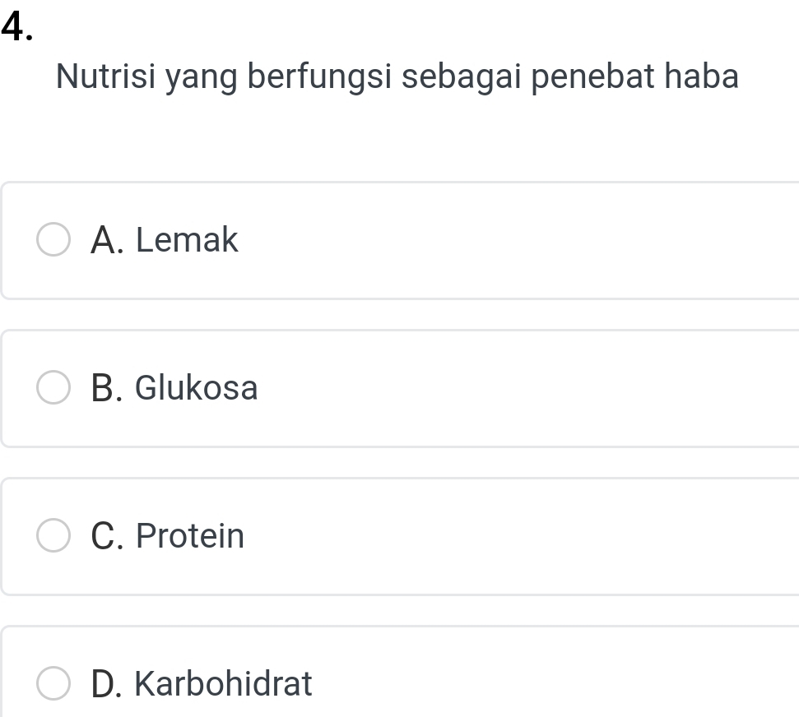Select the radio button for A. Lemak

(54, 241)
